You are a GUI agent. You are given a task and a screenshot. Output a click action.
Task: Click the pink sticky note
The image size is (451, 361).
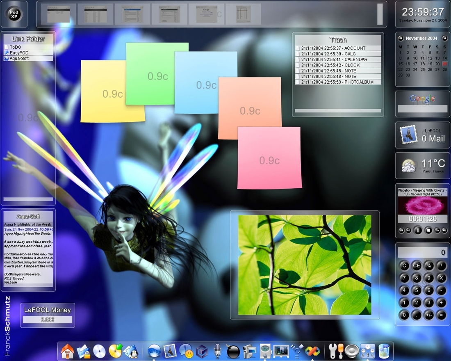269,158
